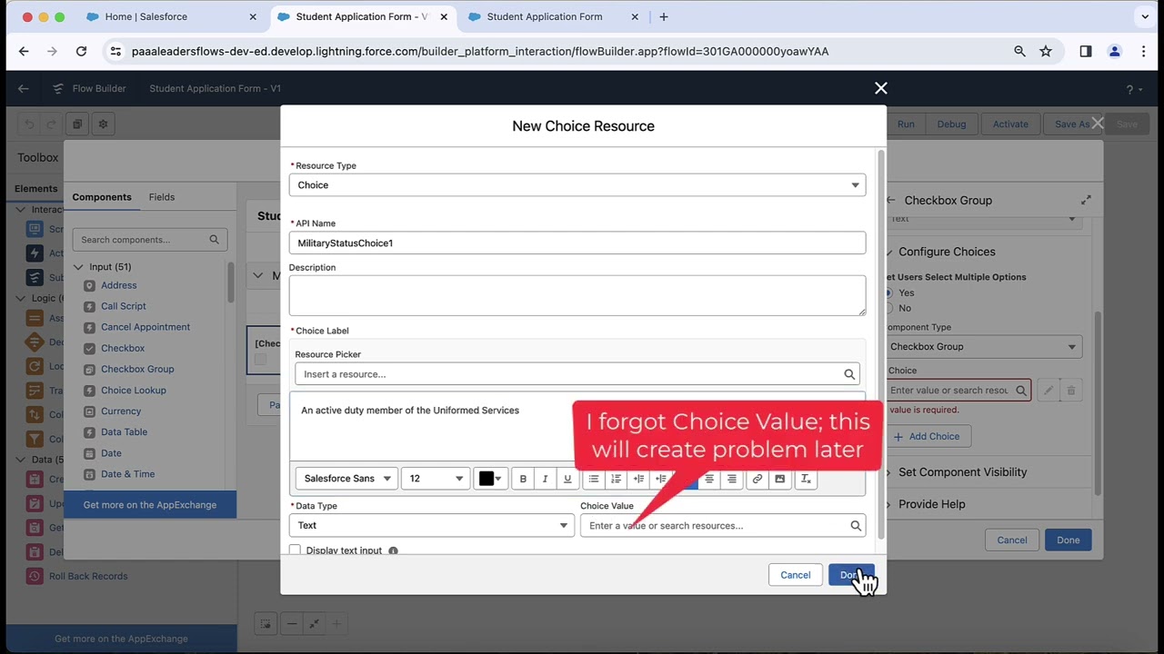This screenshot has width=1164, height=654.
Task: Click the Resource Picker search magnifier
Action: 849,374
